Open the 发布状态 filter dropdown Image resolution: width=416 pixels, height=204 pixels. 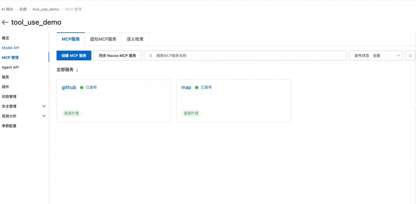[376, 55]
